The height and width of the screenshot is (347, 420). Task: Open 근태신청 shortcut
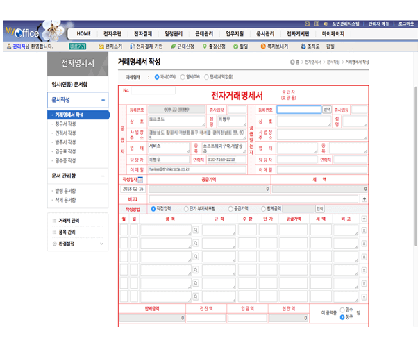pyautogui.click(x=183, y=46)
